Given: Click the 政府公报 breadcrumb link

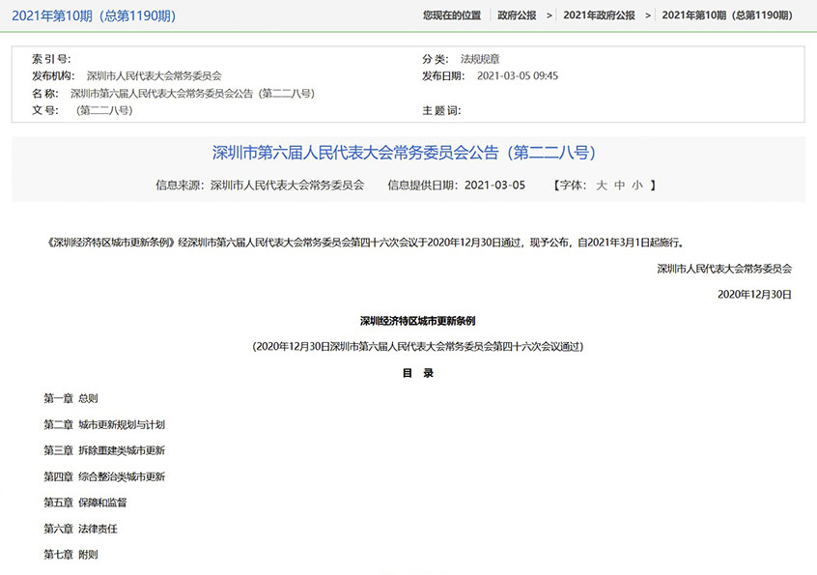Looking at the screenshot, I should coord(519,15).
